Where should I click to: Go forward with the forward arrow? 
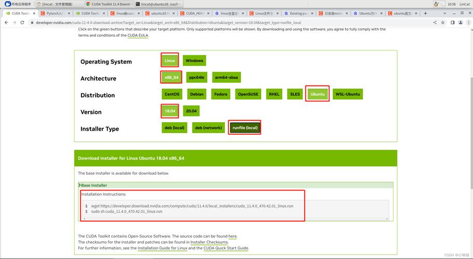tap(14, 23)
